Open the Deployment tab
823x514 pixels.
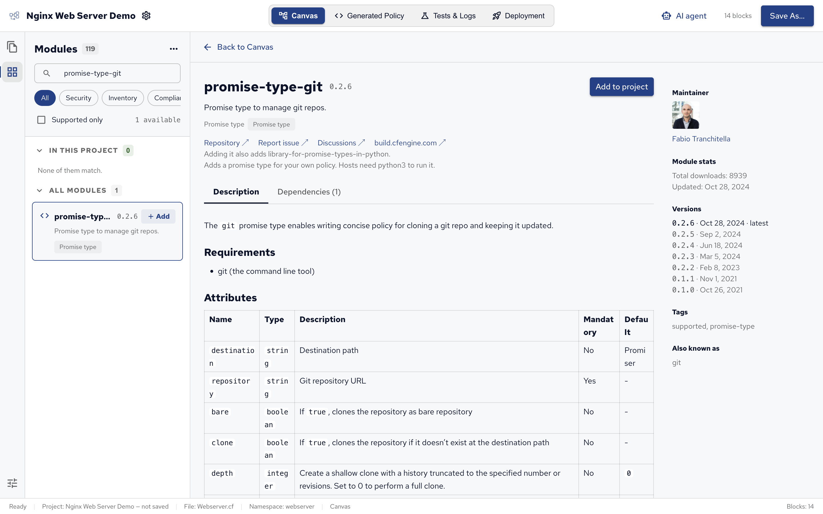(x=518, y=16)
